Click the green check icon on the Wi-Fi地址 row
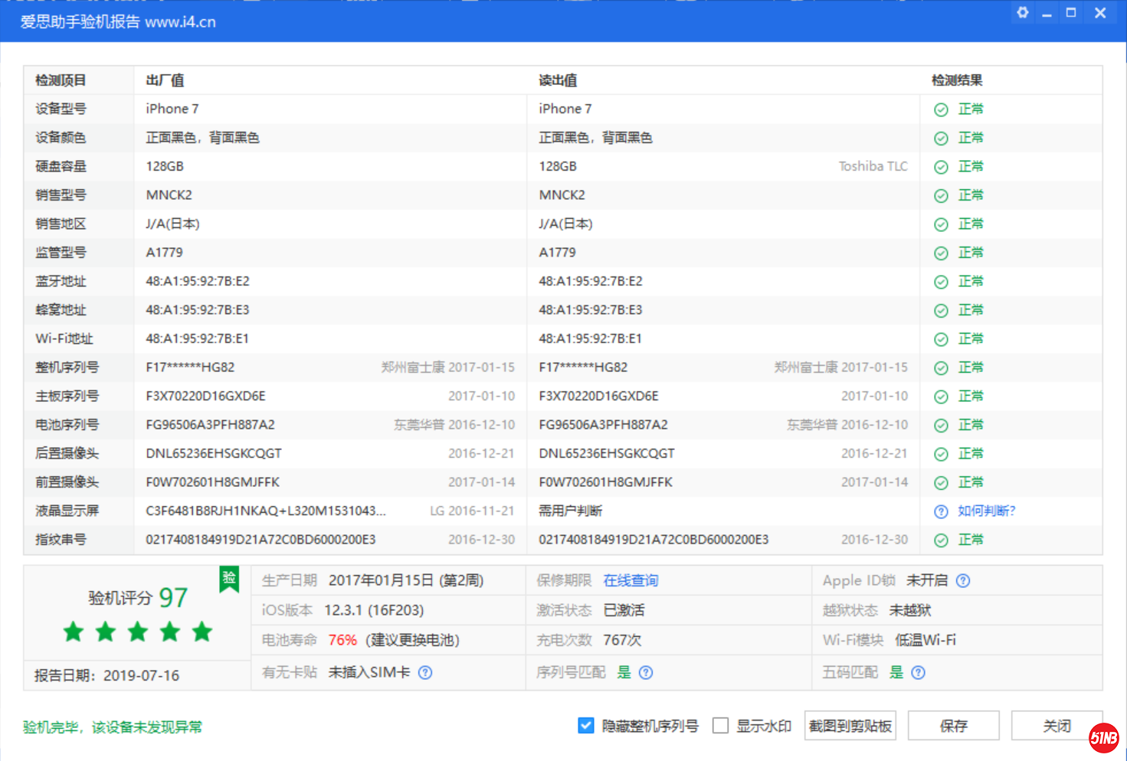 click(940, 338)
